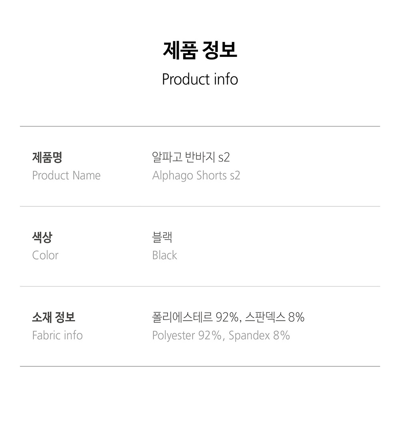Click the Color label

click(x=45, y=255)
